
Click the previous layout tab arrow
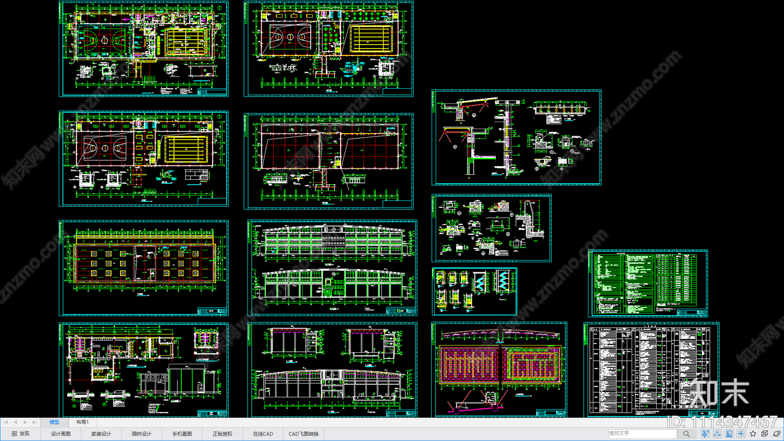pos(15,422)
